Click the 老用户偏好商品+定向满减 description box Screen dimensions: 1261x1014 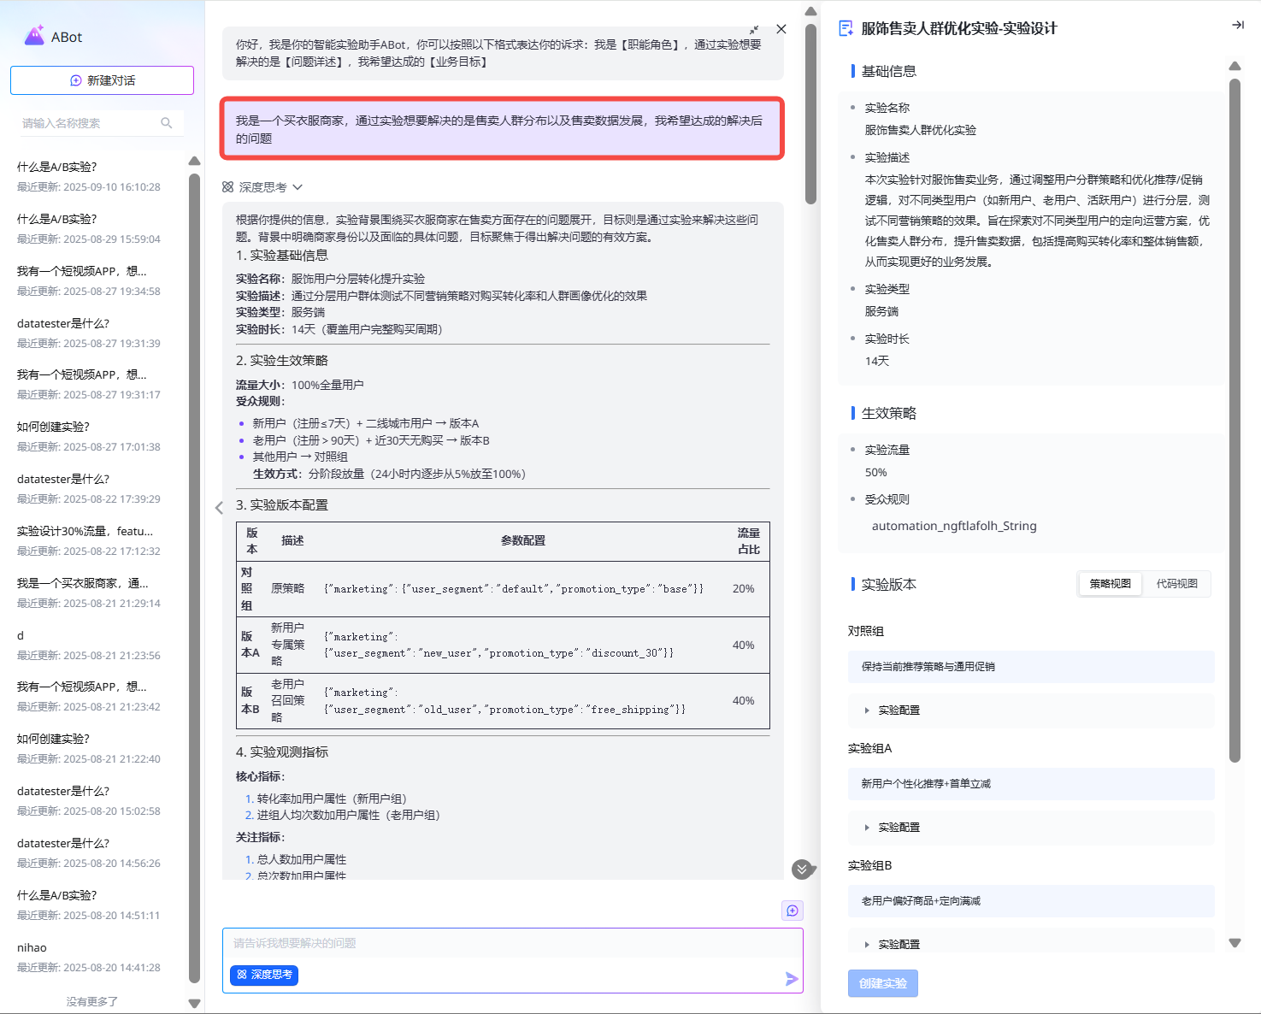click(1031, 901)
